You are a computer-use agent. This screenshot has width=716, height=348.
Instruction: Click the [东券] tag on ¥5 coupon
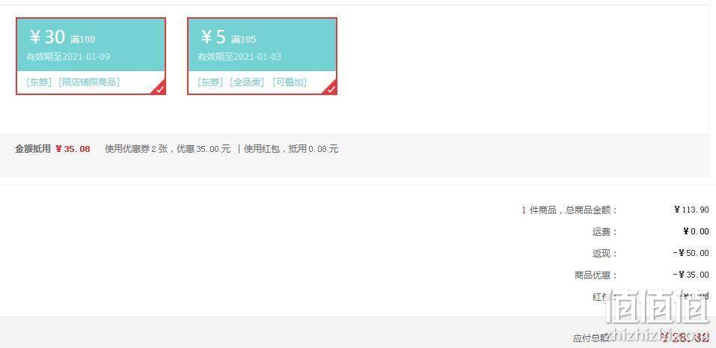210,82
